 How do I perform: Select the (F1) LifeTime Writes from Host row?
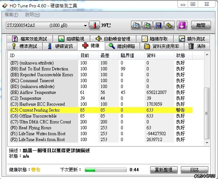[101, 134]
